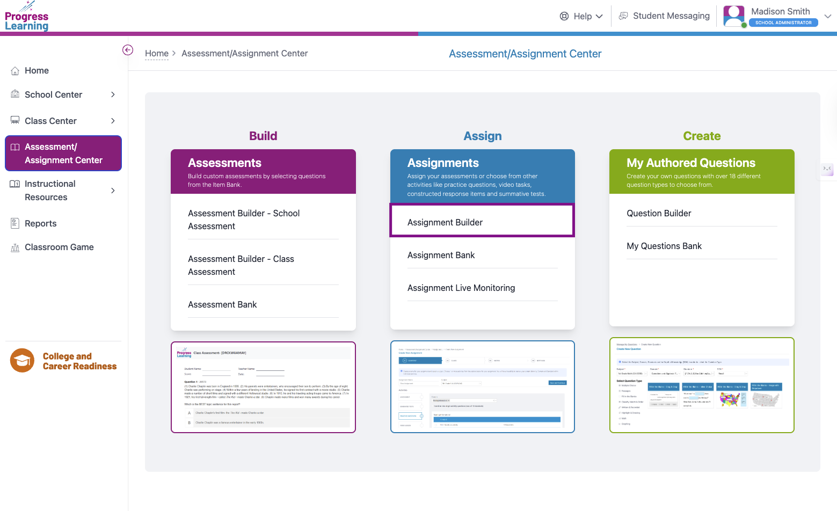
Task: Click the Assign column heading
Action: [x=483, y=136]
